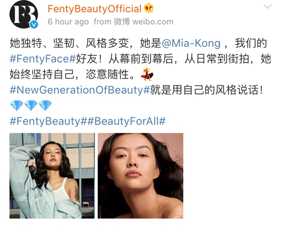Open the #NewGenerationOfBeauty# hashtag
Viewport: 281px width, 225px height.
tap(80, 90)
